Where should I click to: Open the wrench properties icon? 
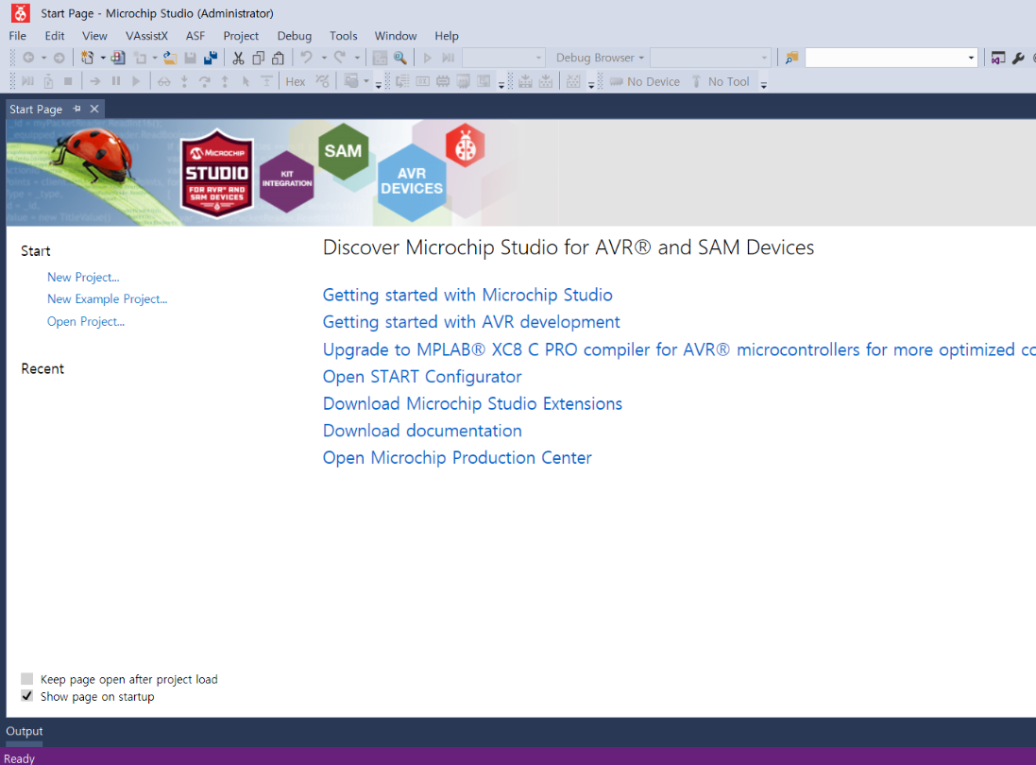tap(1018, 58)
